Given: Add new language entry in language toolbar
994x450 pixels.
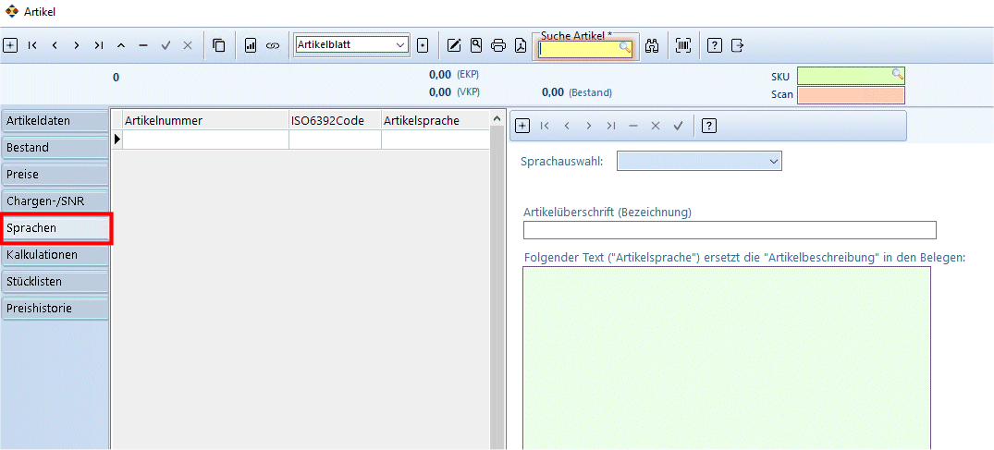Looking at the screenshot, I should click(522, 126).
